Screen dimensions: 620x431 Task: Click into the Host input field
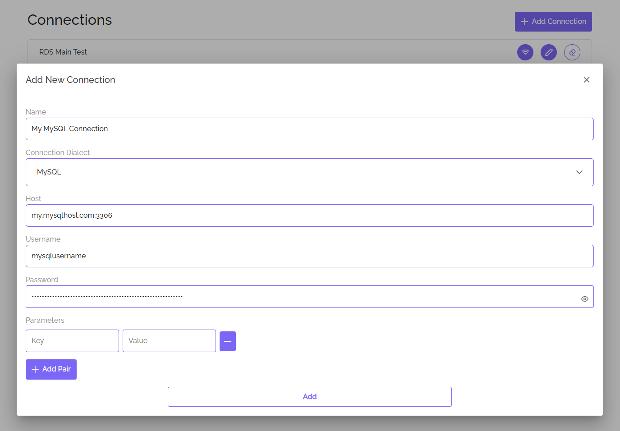click(x=309, y=215)
